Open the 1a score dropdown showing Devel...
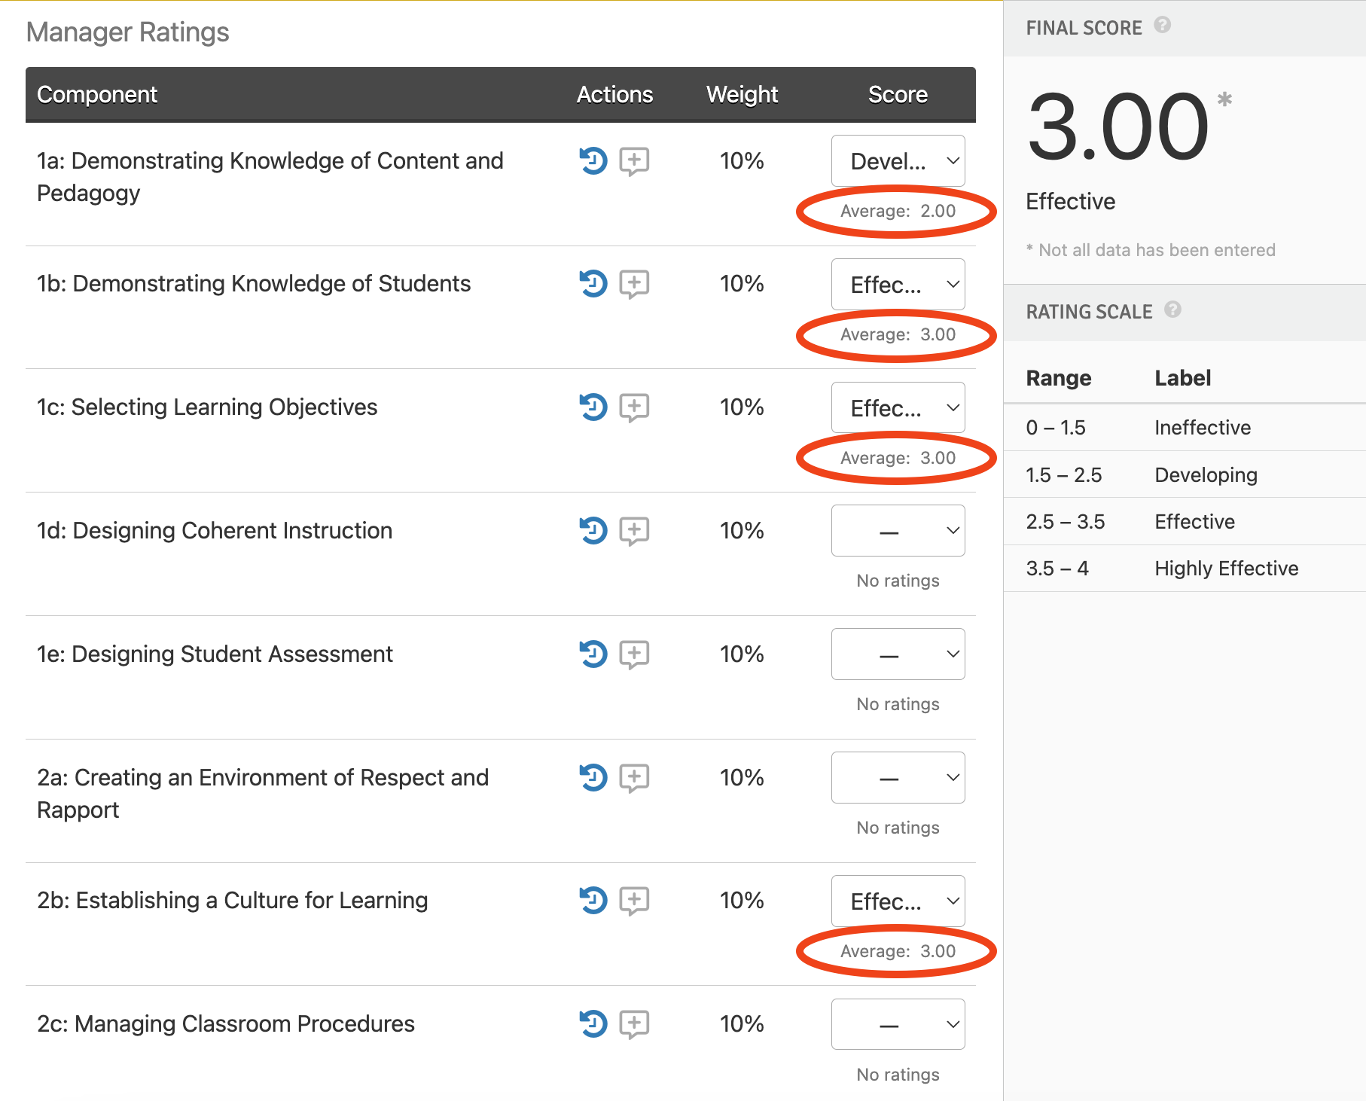This screenshot has width=1366, height=1101. click(x=898, y=161)
